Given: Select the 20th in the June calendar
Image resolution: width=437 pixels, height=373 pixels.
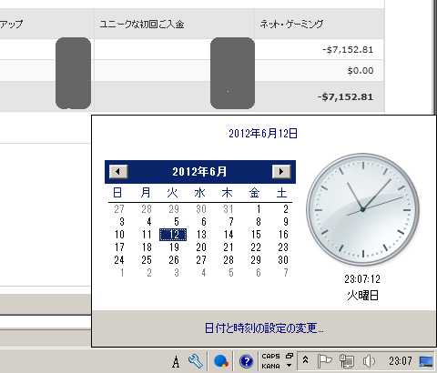Looking at the screenshot, I should [201, 247].
